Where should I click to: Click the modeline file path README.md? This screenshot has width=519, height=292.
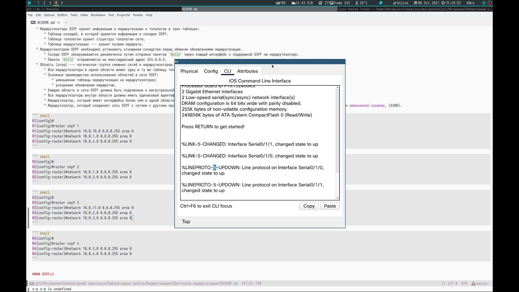137,283
